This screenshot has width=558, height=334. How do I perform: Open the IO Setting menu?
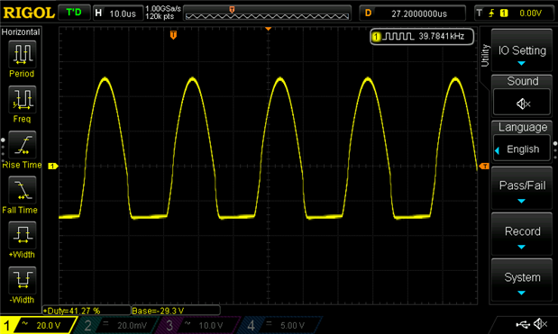(x=522, y=50)
